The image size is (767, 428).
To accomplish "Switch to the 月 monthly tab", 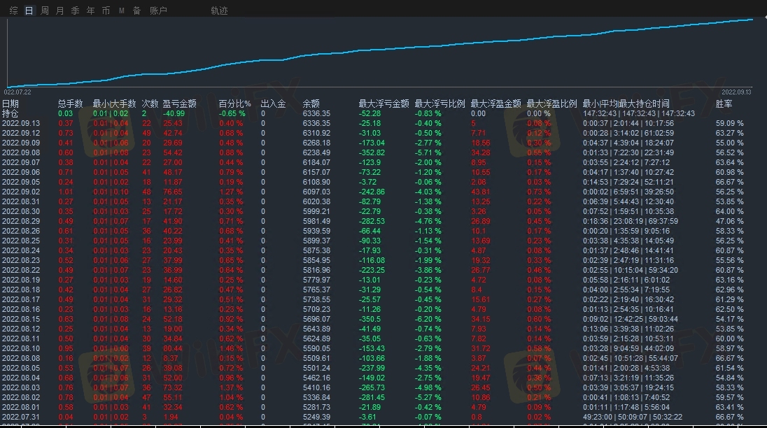I will pyautogui.click(x=59, y=10).
